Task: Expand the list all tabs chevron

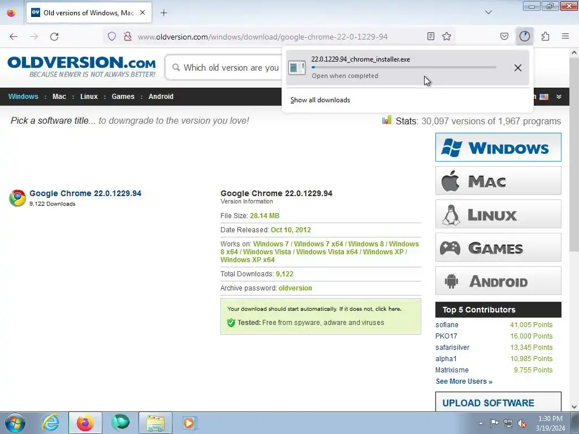Action: pyautogui.click(x=488, y=12)
